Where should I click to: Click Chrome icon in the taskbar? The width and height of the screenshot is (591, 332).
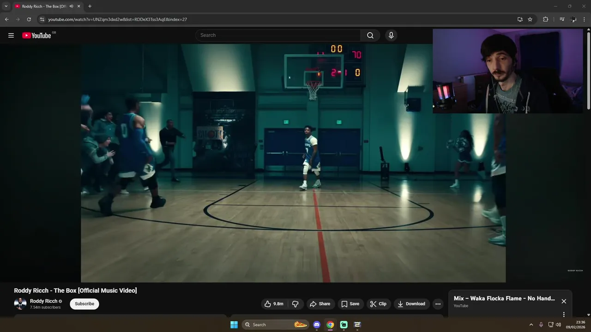click(330, 325)
